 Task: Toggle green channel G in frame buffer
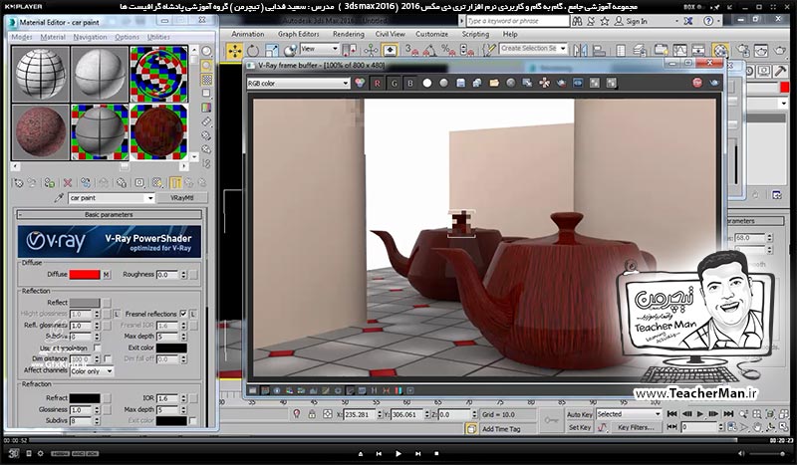[394, 84]
